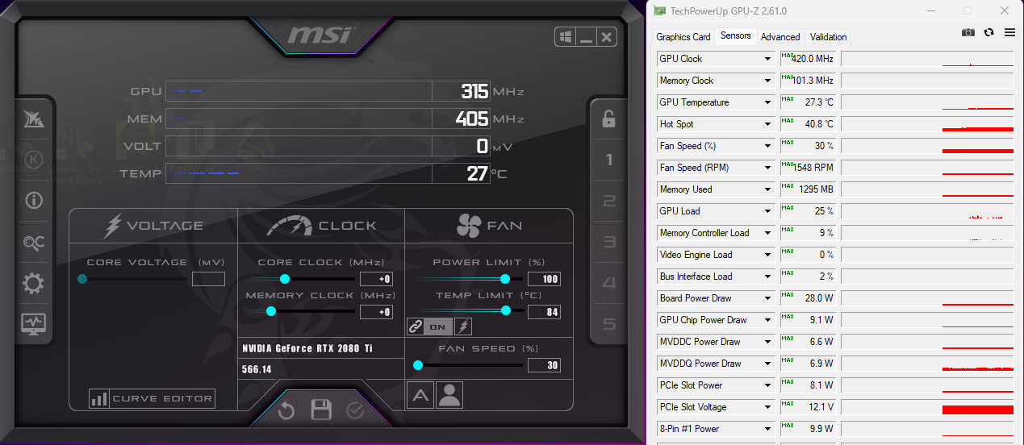Take GPU-Z screenshot with camera icon
Viewport: 1024px width, 445px height.
[x=968, y=32]
